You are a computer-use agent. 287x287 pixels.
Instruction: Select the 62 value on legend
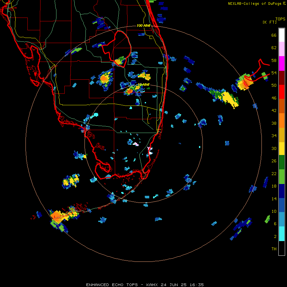(274, 48)
